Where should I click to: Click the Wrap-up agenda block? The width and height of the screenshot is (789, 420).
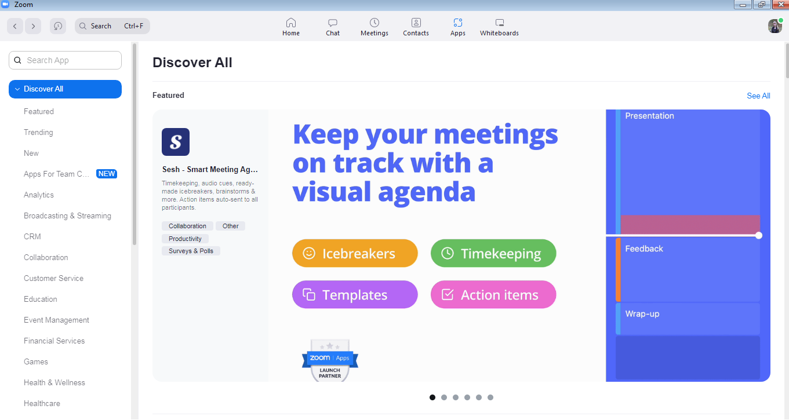[688, 319]
